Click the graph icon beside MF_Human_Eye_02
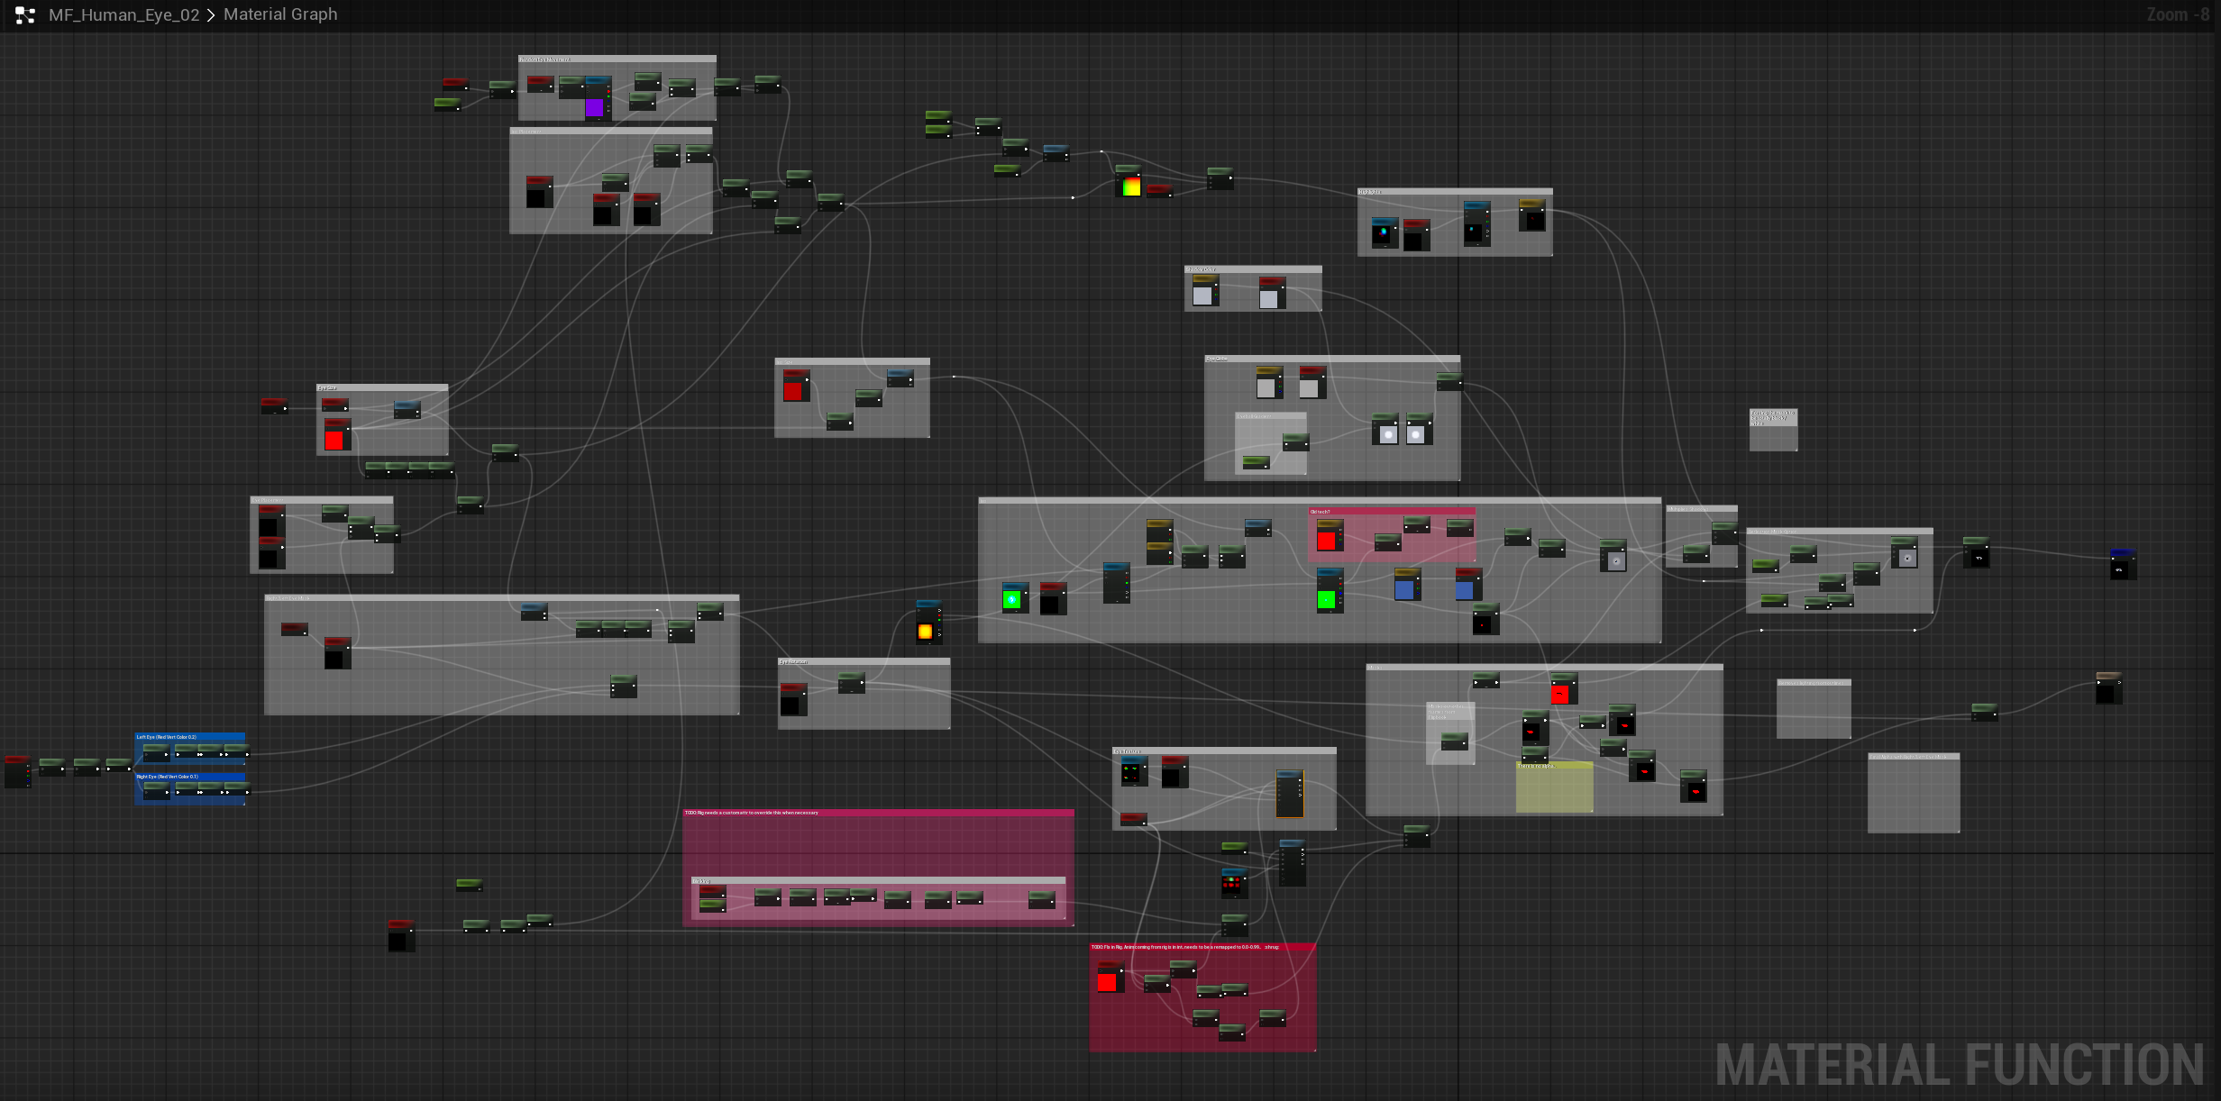The height and width of the screenshot is (1101, 2221). coord(25,15)
